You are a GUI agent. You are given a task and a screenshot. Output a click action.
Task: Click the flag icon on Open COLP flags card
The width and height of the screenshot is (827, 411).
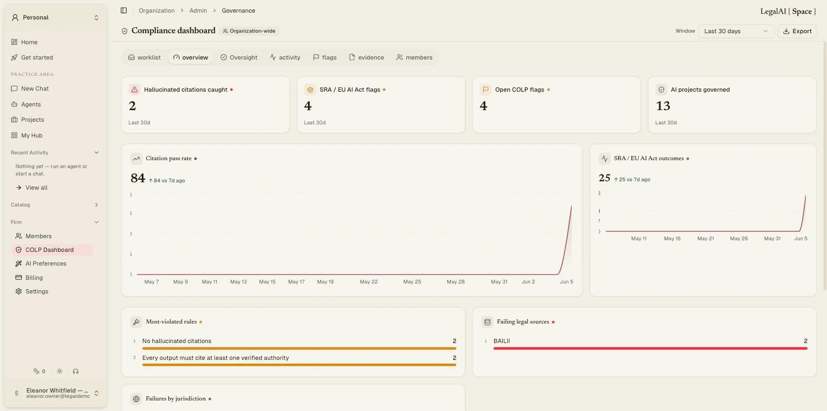485,90
